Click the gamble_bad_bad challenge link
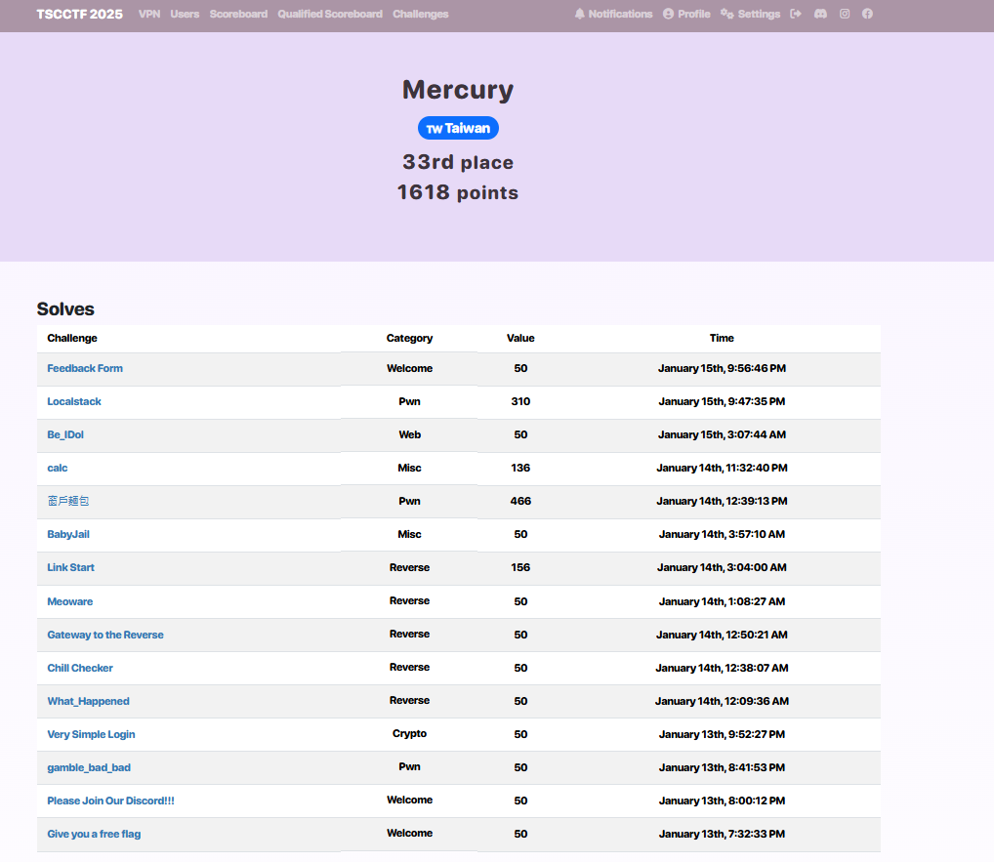This screenshot has width=994, height=862. tap(89, 767)
